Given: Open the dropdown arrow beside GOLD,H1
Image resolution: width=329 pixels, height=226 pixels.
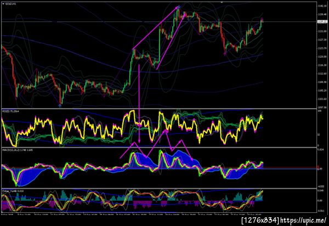Looking at the screenshot, I should coord(3,4).
